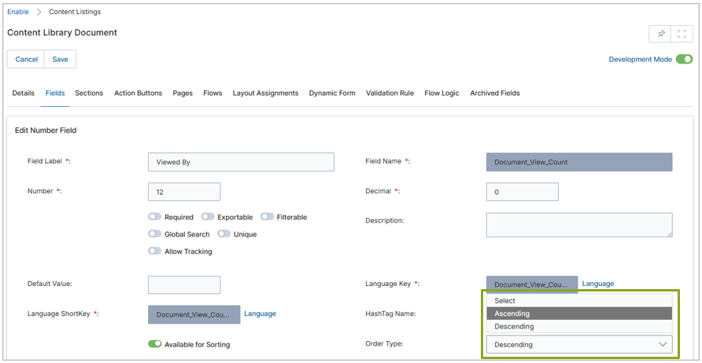Switch to the Fields tab
Screen dimensions: 702x363
(x=55, y=93)
